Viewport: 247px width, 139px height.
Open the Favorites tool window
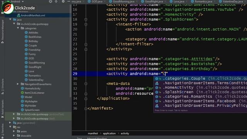(x=2, y=131)
